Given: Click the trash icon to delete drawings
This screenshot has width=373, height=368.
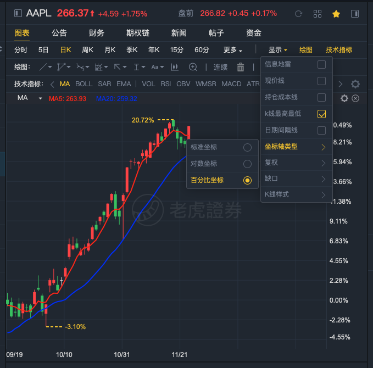Looking at the screenshot, I should coord(241,67).
